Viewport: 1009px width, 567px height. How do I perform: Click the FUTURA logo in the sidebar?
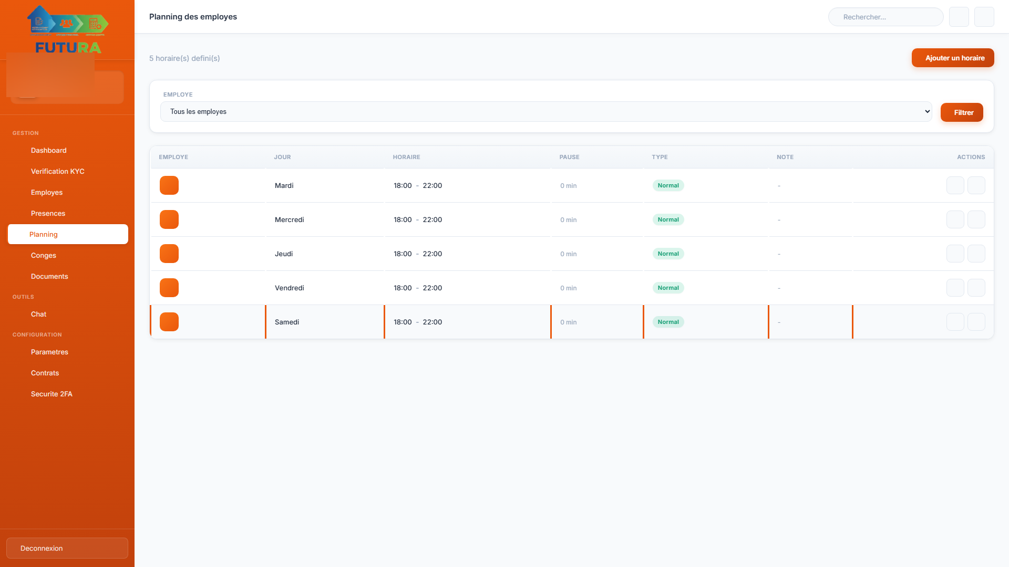coord(68,30)
